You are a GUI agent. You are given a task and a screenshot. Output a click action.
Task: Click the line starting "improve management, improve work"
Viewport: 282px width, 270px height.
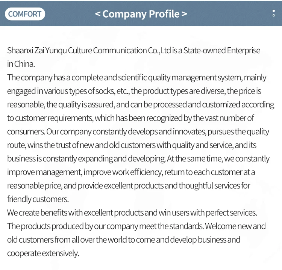[131, 172]
